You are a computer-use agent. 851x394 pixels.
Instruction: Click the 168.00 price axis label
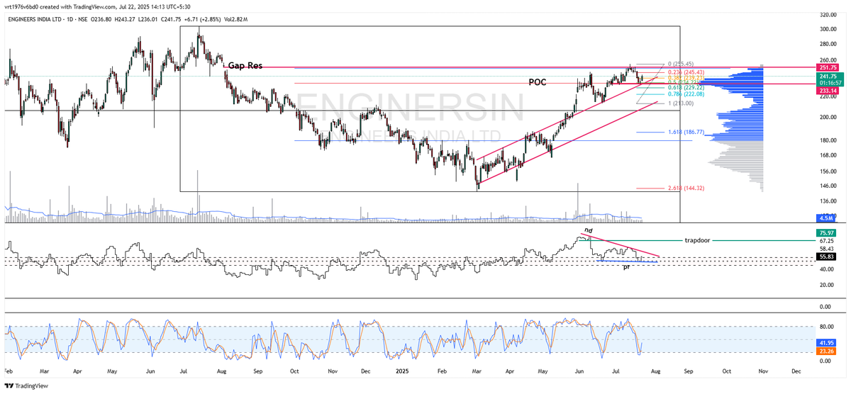tap(828, 155)
